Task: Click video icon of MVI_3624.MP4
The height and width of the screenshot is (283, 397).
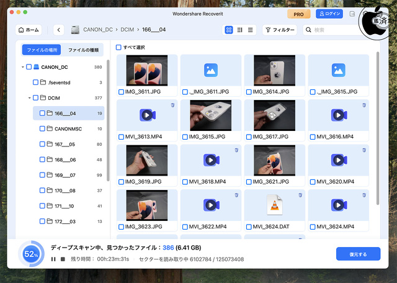Action: point(339,205)
